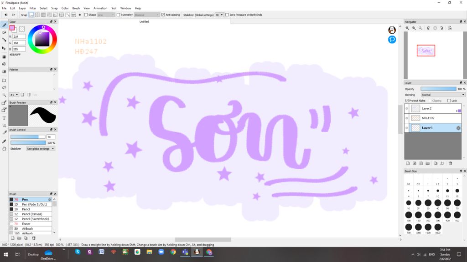The height and width of the screenshot is (262, 467).
Task: Add a layer folder in Layer panel
Action: point(428,163)
